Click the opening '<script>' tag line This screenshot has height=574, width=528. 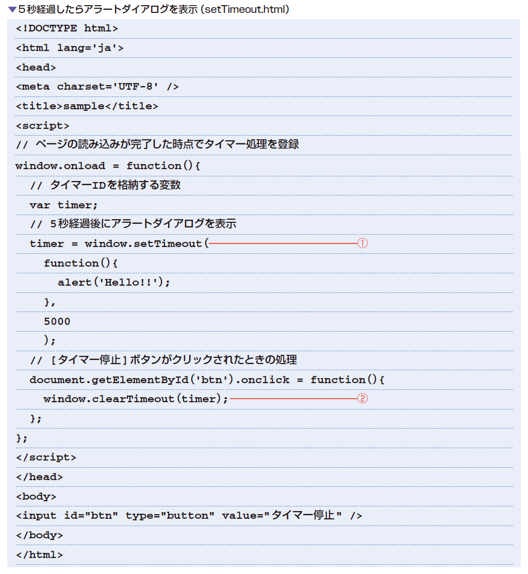click(x=42, y=125)
